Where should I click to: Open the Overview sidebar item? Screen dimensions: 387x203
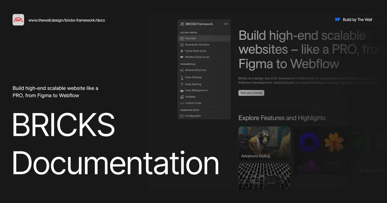coord(204,39)
